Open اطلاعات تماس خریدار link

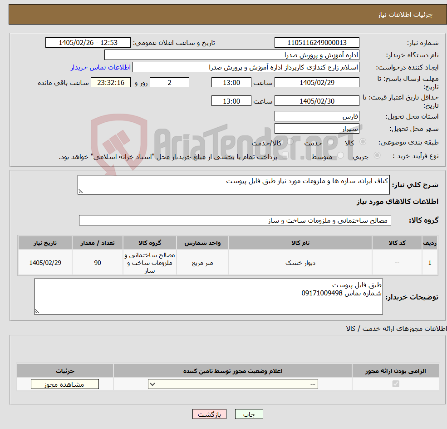tap(101, 67)
